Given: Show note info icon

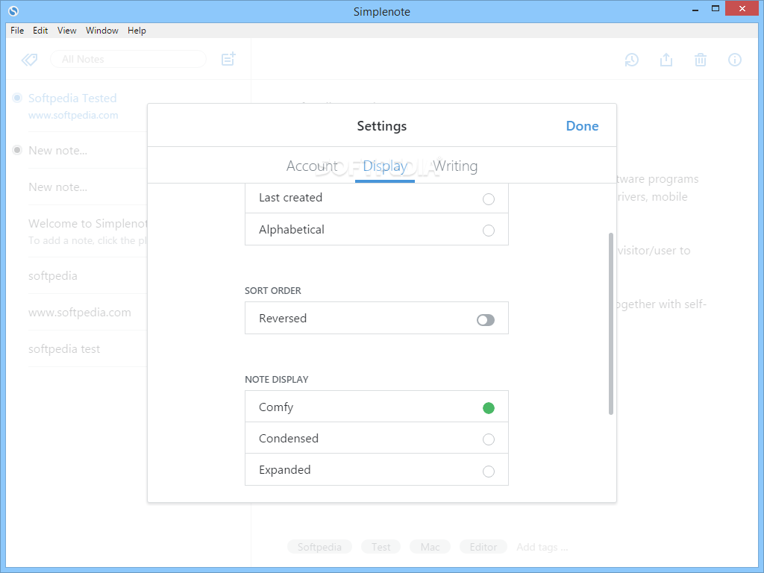Looking at the screenshot, I should point(735,60).
